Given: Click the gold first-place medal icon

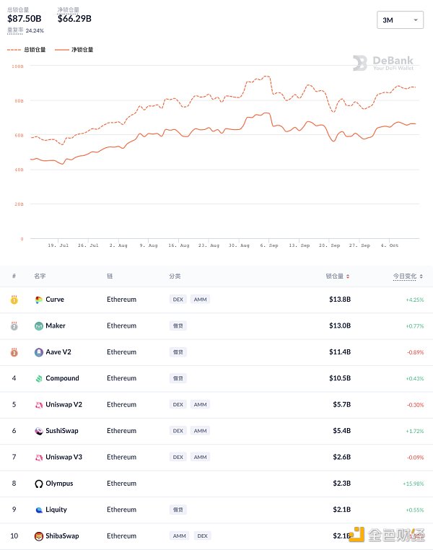Looking at the screenshot, I should [14, 300].
